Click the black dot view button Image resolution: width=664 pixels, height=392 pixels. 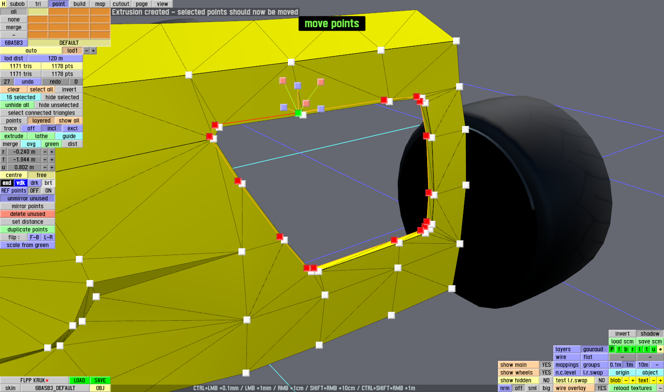[660, 349]
